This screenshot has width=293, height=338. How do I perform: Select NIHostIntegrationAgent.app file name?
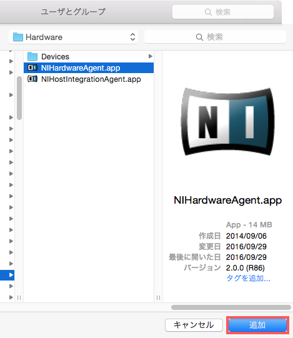(91, 79)
